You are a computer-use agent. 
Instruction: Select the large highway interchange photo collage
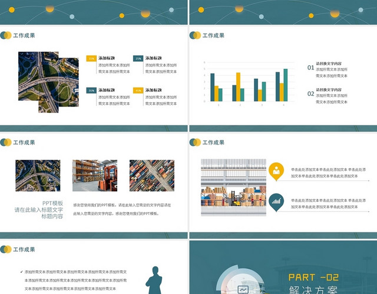tap(48, 82)
